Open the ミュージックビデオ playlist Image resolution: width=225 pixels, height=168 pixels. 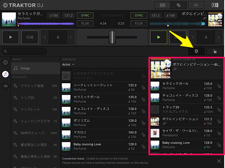pyautogui.click(x=36, y=121)
